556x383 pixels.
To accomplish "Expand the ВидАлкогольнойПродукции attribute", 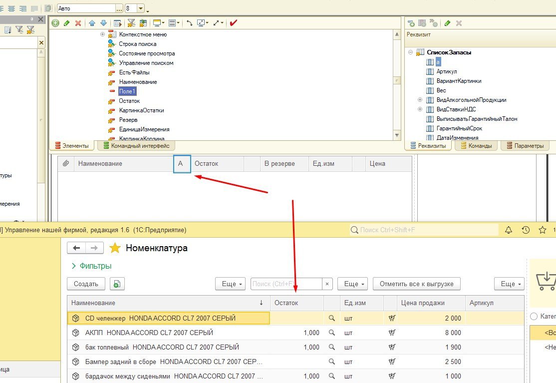I will pyautogui.click(x=420, y=100).
